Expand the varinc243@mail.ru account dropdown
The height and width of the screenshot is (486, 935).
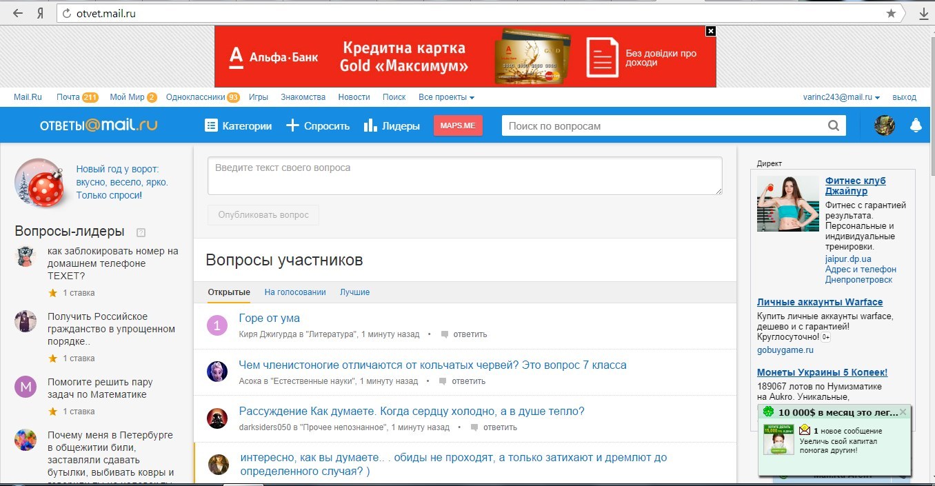click(x=841, y=97)
